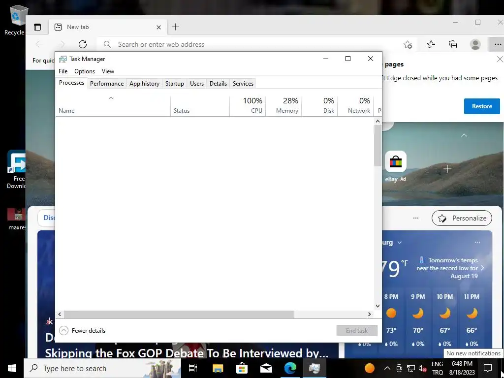Click the muted volume tray icon

click(423, 368)
